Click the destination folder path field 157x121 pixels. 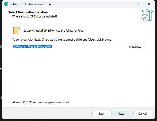point(67,46)
